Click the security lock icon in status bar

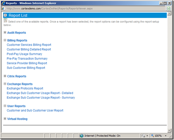143,135
